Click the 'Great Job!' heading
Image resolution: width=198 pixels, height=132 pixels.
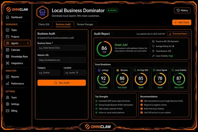pyautogui.click(x=121, y=45)
